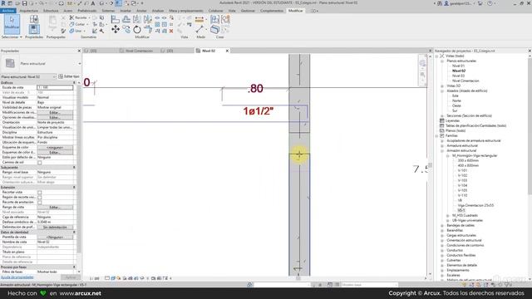This screenshot has height=299, width=532.
Task: Switch to the Anotar ribbon tab
Action: 141,11
